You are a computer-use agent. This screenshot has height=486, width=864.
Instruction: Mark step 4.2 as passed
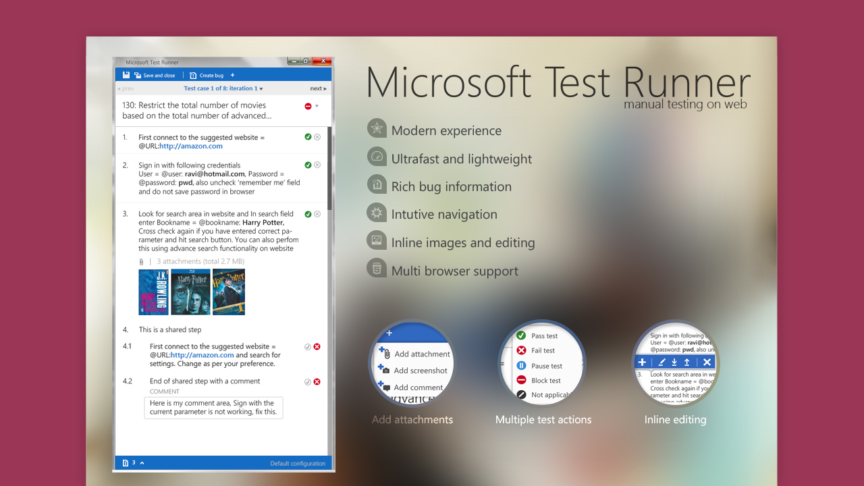click(308, 381)
